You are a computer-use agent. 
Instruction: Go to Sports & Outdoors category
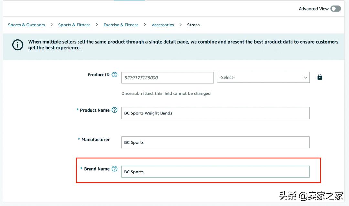(x=26, y=25)
